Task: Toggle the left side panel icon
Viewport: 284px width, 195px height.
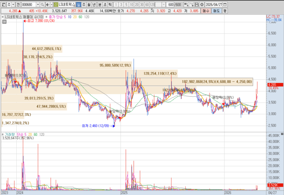Action: 3,4
